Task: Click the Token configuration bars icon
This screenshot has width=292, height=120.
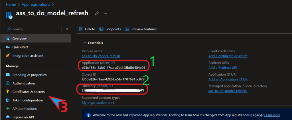Action: tap(8, 100)
